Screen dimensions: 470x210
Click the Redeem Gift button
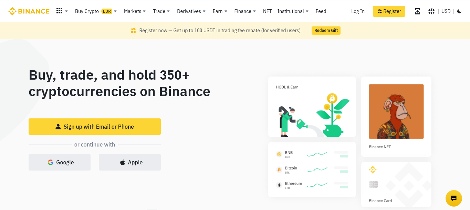click(x=326, y=31)
